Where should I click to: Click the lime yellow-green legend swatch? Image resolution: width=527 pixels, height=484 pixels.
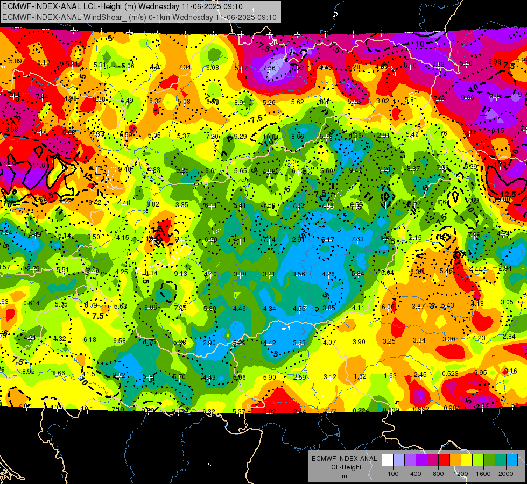pos(478,460)
